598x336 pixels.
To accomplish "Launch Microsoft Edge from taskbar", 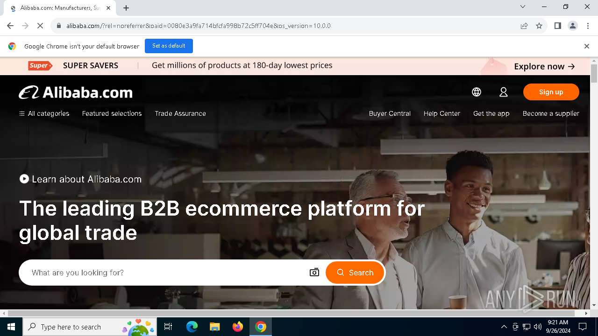I will pyautogui.click(x=192, y=327).
